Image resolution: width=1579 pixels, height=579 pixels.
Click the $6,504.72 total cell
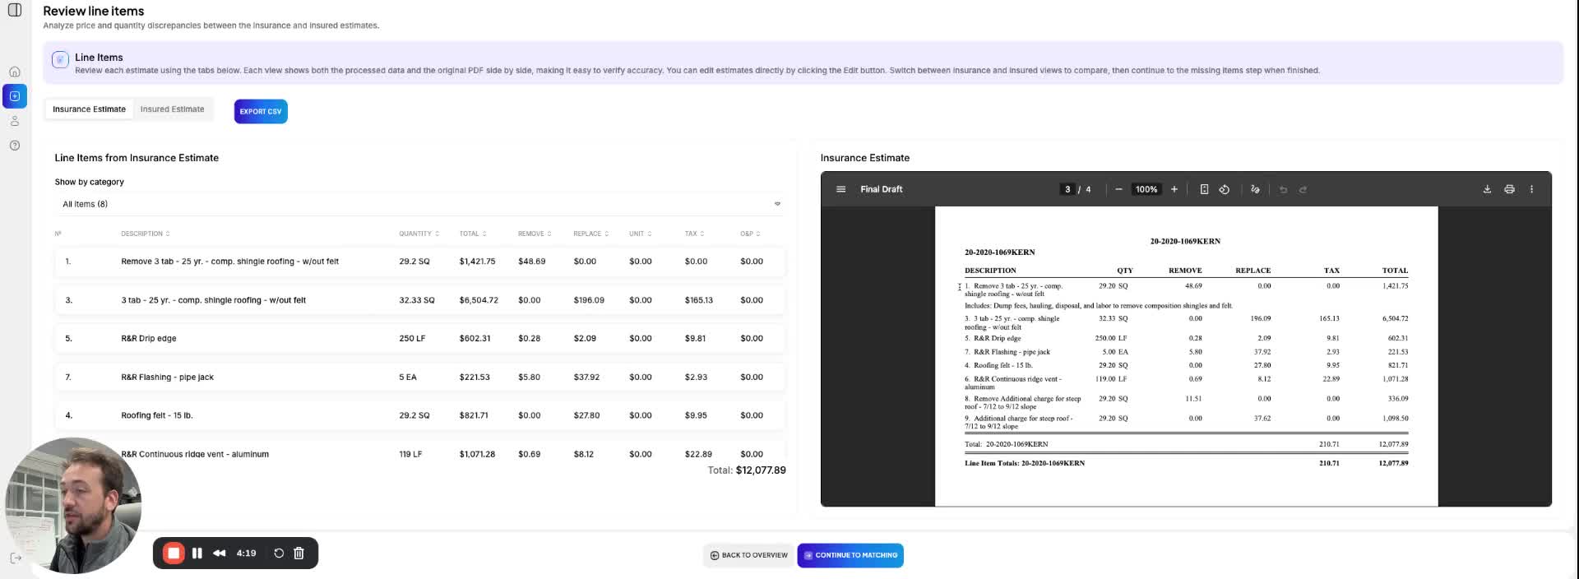coord(479,300)
